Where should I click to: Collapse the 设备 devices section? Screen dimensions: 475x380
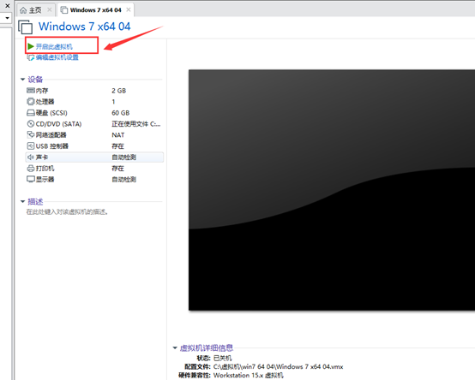coord(22,80)
